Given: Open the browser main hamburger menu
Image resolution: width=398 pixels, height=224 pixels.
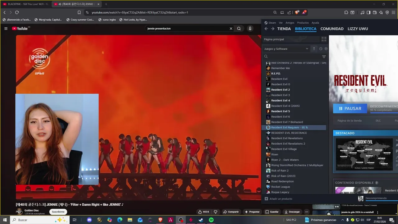Looking at the screenshot, I should [x=393, y=12].
